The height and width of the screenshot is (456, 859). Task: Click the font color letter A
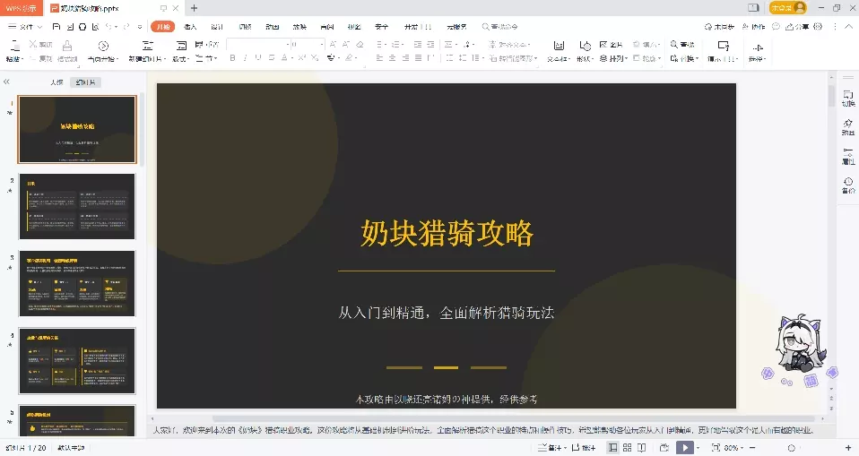pos(284,57)
